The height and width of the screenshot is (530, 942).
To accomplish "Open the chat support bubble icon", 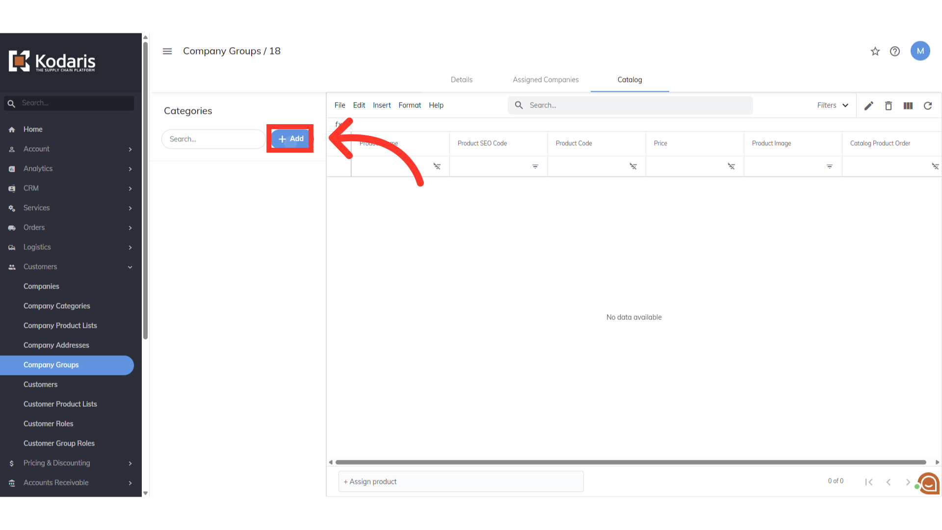I will [x=929, y=483].
